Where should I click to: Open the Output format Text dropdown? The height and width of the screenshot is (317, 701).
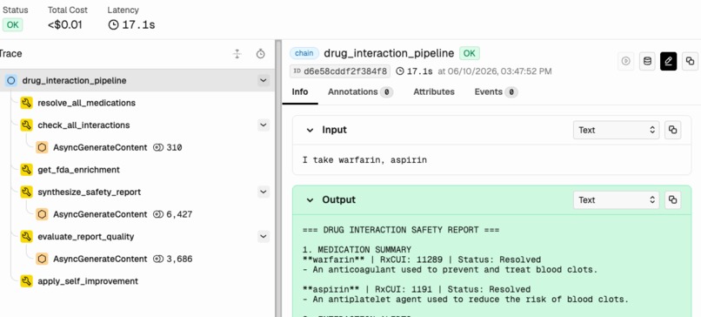point(616,200)
